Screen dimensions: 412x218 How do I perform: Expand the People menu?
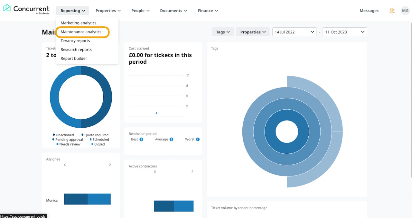141,11
